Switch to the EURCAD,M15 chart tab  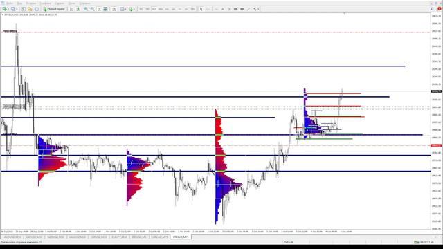(159, 237)
